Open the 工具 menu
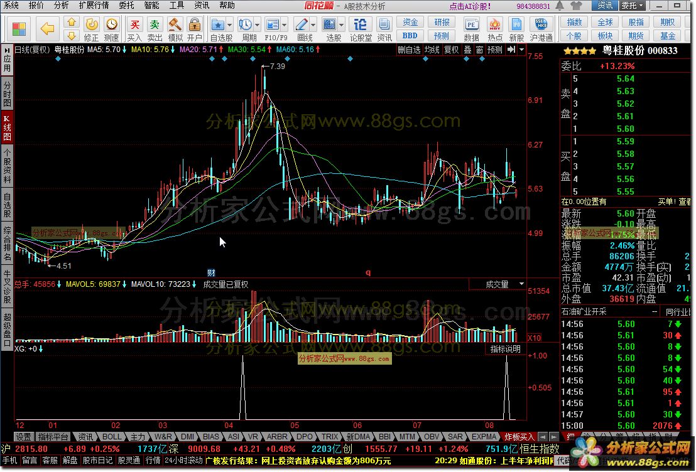Viewport: 696px width, 472px height. point(177,5)
